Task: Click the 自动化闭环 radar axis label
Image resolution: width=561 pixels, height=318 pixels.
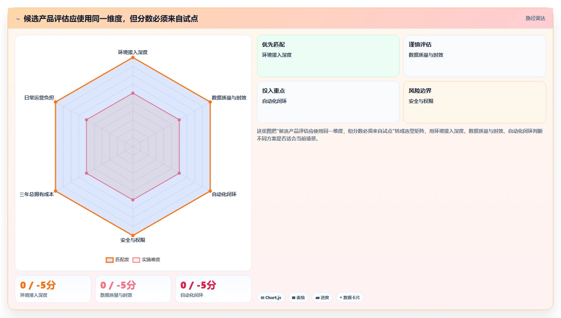Action: point(224,194)
